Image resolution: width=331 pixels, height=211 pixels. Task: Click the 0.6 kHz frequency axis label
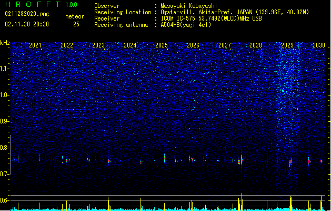[5, 200]
